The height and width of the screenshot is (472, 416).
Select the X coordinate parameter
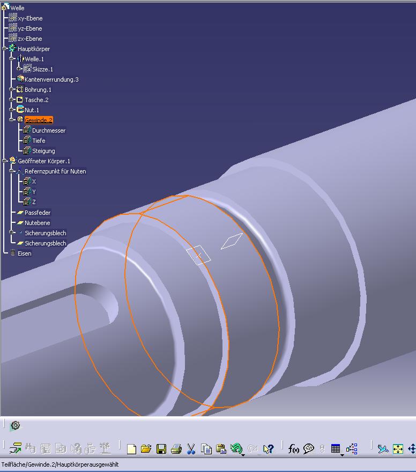pos(34,181)
